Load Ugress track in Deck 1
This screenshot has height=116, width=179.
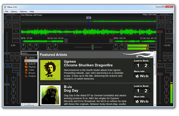[x=138, y=65]
